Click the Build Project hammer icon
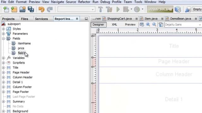Screen dimensions: 202x113 tap(100, 9)
